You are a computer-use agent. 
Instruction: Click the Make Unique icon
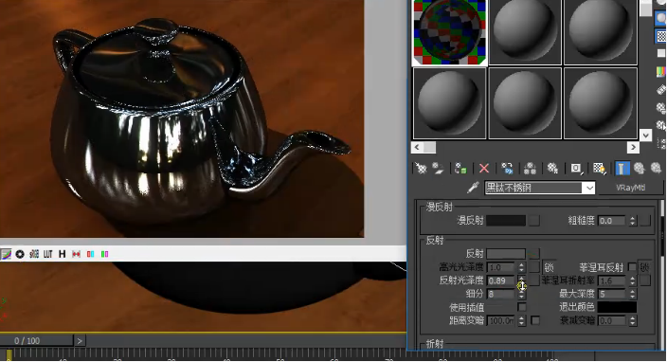(x=530, y=169)
